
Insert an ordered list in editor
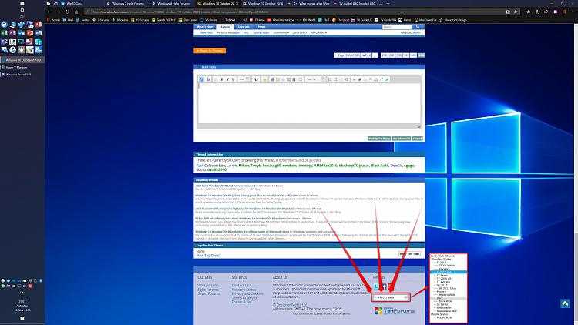pyautogui.click(x=330, y=79)
